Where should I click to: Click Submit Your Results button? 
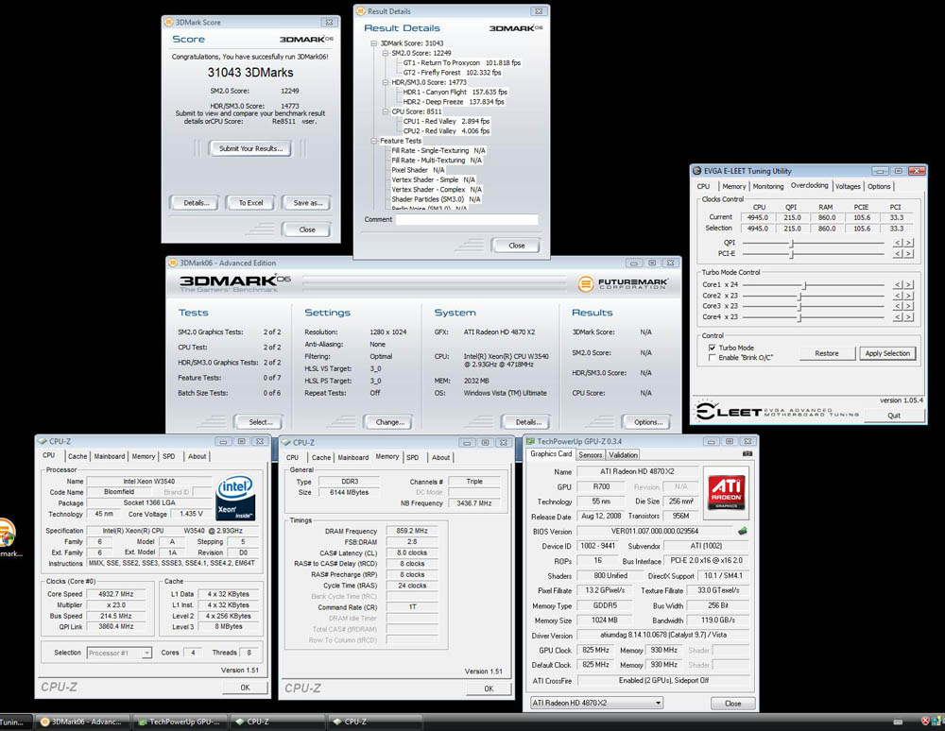[x=250, y=148]
